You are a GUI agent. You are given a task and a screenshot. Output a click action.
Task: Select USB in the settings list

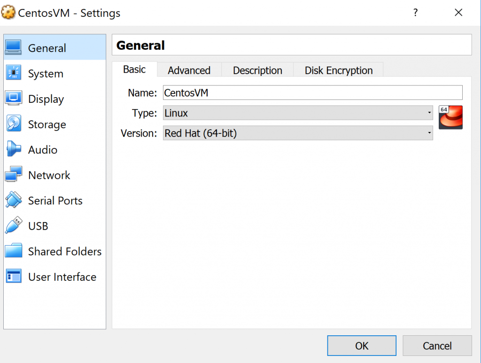[x=54, y=226]
